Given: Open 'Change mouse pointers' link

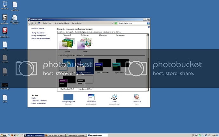Looking at the screenshot, I should 39,36.
